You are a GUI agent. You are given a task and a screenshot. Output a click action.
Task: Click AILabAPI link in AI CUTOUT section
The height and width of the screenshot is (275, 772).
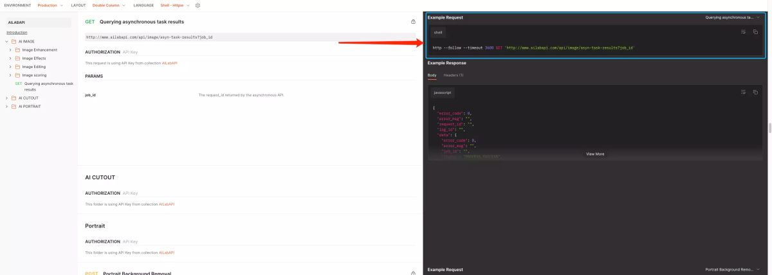(x=167, y=204)
